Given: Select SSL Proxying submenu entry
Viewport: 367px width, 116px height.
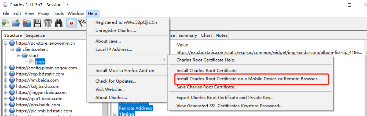Looking at the screenshot, I should coord(128,60).
